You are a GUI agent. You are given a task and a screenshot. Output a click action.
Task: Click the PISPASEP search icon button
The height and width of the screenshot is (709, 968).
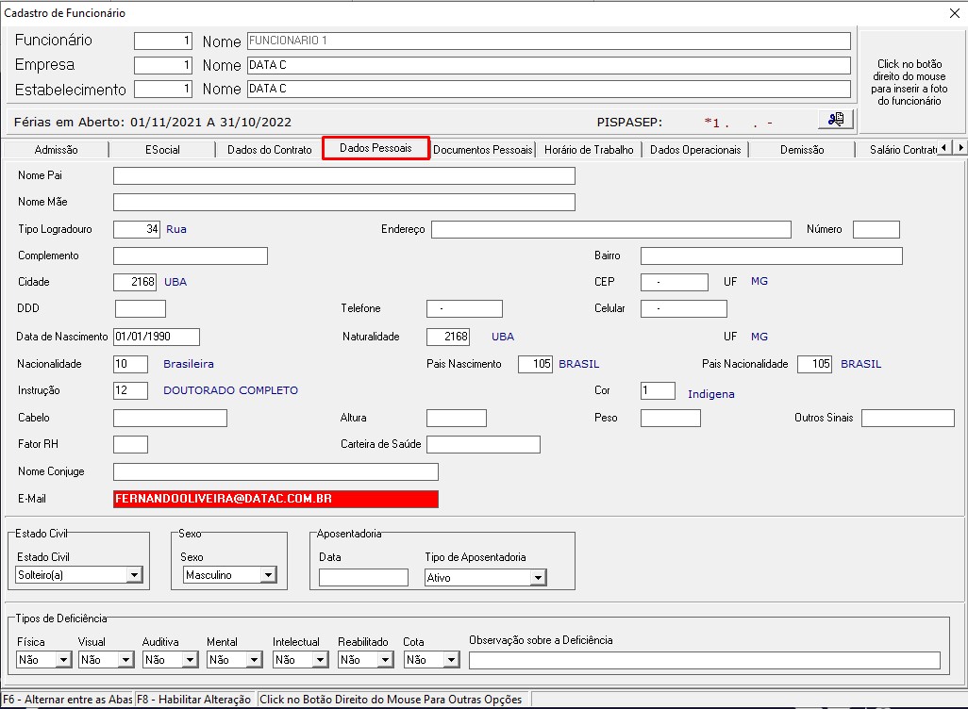(x=836, y=119)
